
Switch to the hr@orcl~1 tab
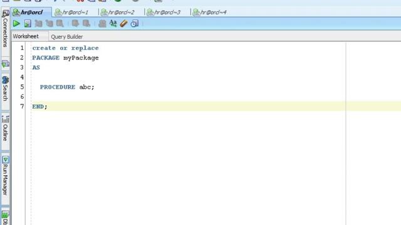tap(72, 12)
